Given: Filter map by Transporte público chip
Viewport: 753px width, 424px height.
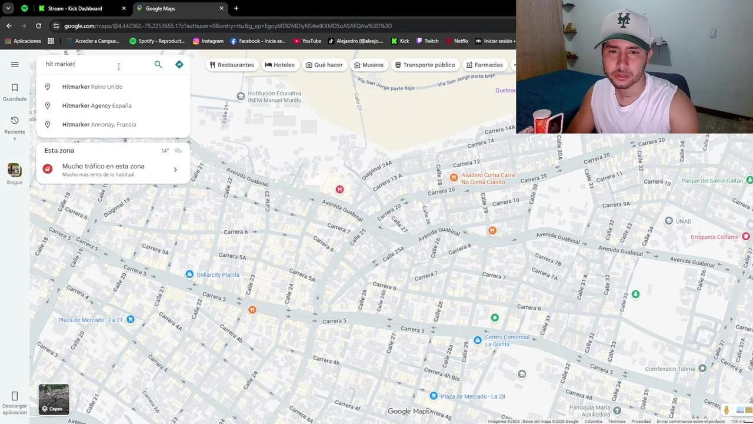Looking at the screenshot, I should tap(425, 65).
